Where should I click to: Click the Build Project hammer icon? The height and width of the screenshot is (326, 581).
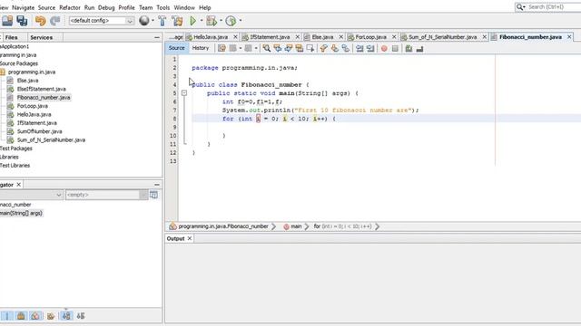[162, 21]
